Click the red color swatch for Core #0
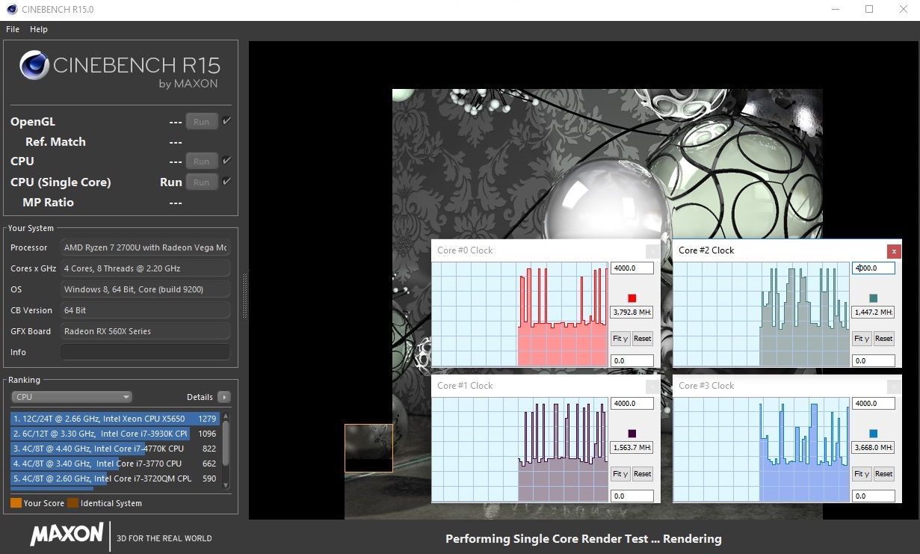 pos(632,298)
